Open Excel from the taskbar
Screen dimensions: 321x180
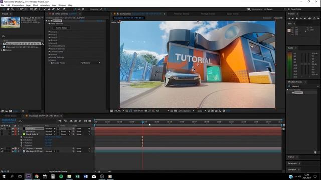pyautogui.click(x=77, y=176)
